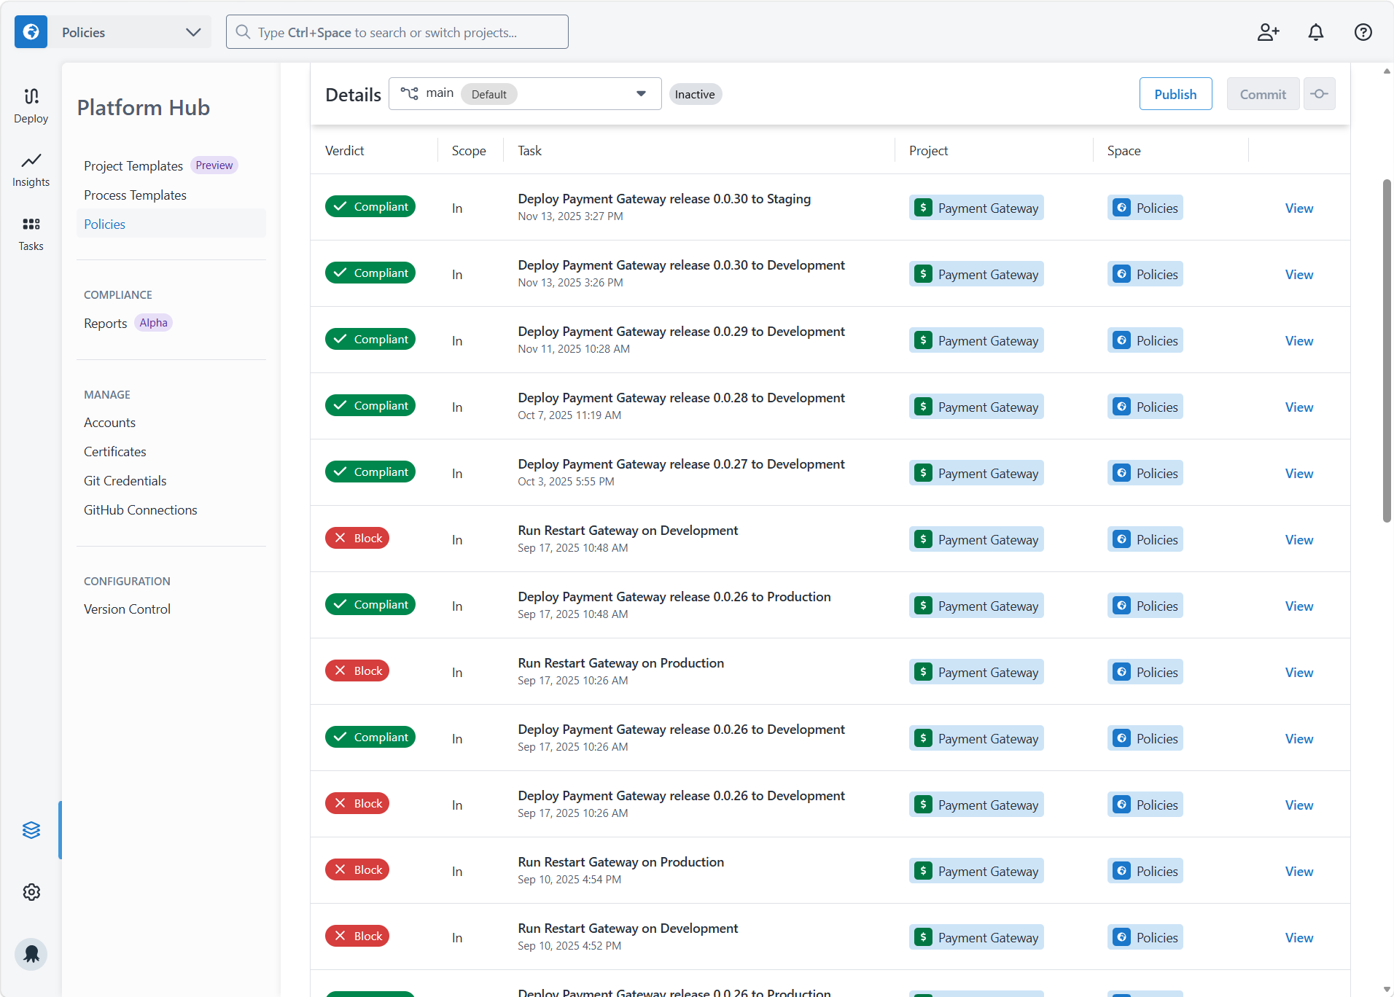This screenshot has height=997, width=1394.
Task: Select Policies in the Platform Hub menu
Action: point(171,224)
